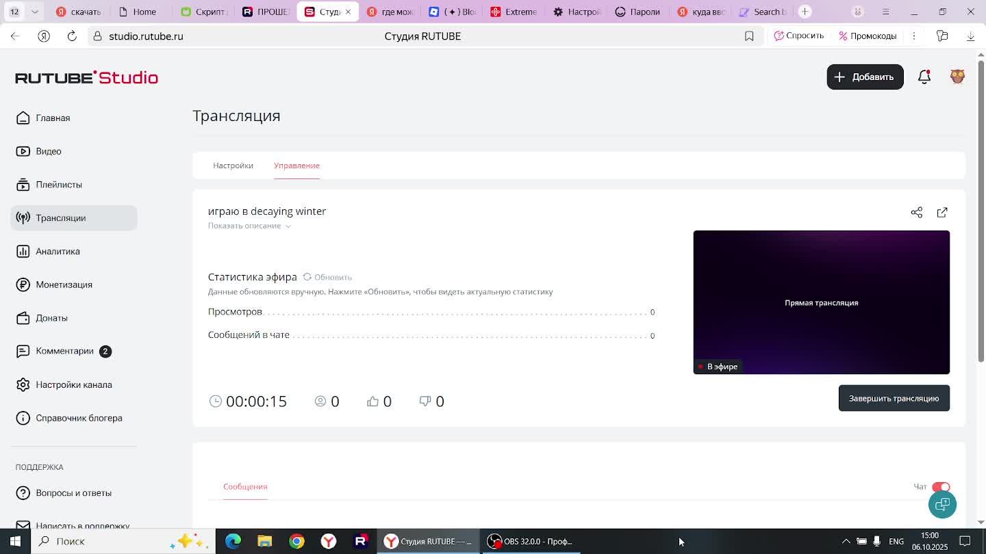This screenshot has width=986, height=554.
Task: Reload the browser page
Action: point(72,36)
